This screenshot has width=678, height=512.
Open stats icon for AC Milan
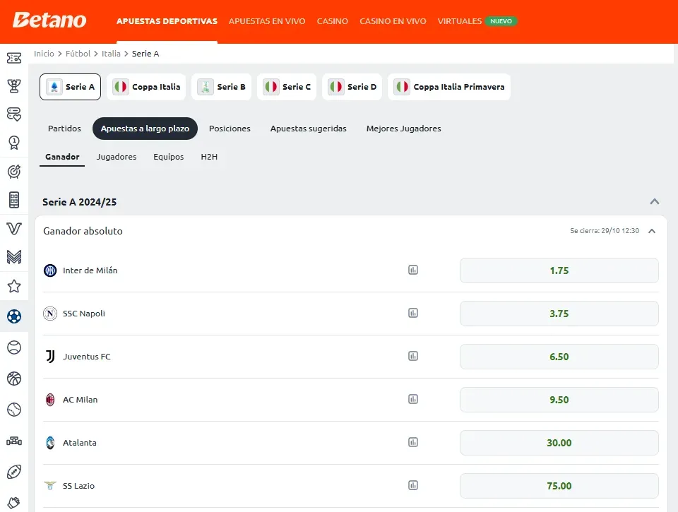pos(413,399)
